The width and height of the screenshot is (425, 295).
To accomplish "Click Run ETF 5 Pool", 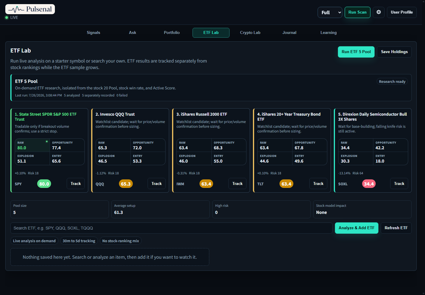I will [356, 52].
